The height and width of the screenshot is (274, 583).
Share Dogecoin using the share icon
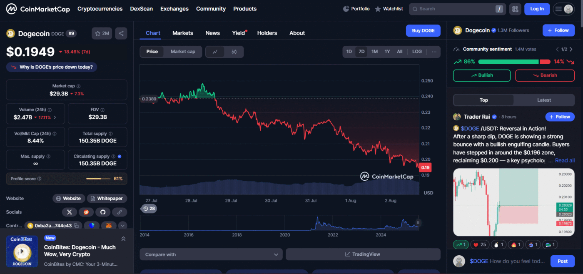point(121,33)
